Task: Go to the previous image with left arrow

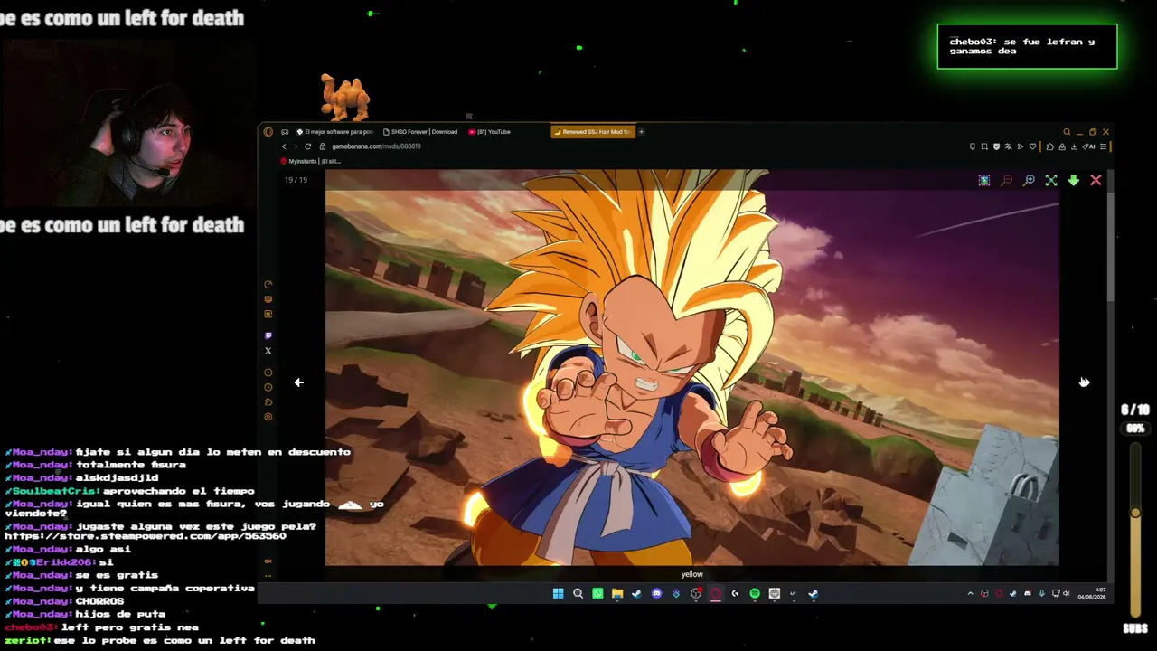Action: (x=299, y=382)
